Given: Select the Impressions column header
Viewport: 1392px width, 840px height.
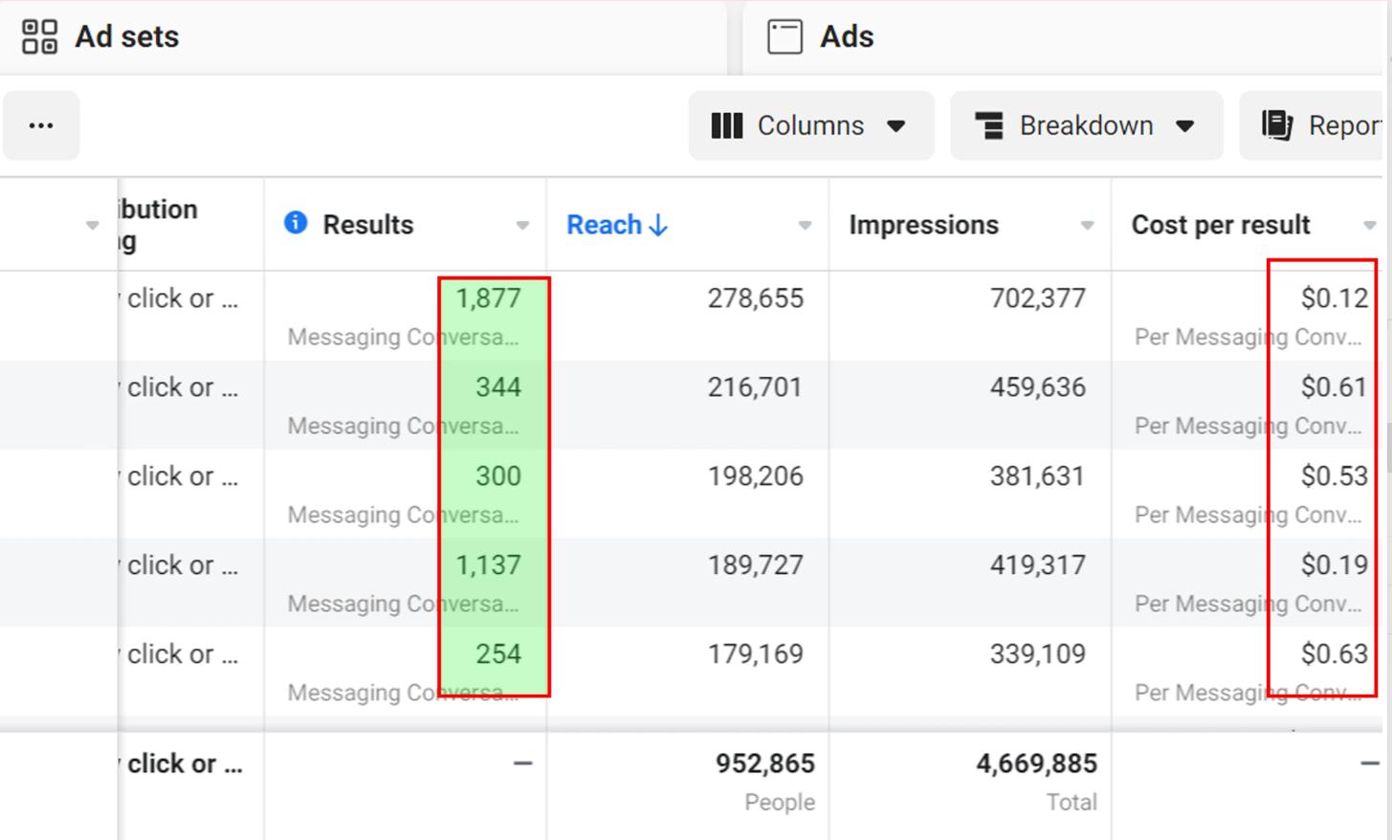Looking at the screenshot, I should point(923,225).
